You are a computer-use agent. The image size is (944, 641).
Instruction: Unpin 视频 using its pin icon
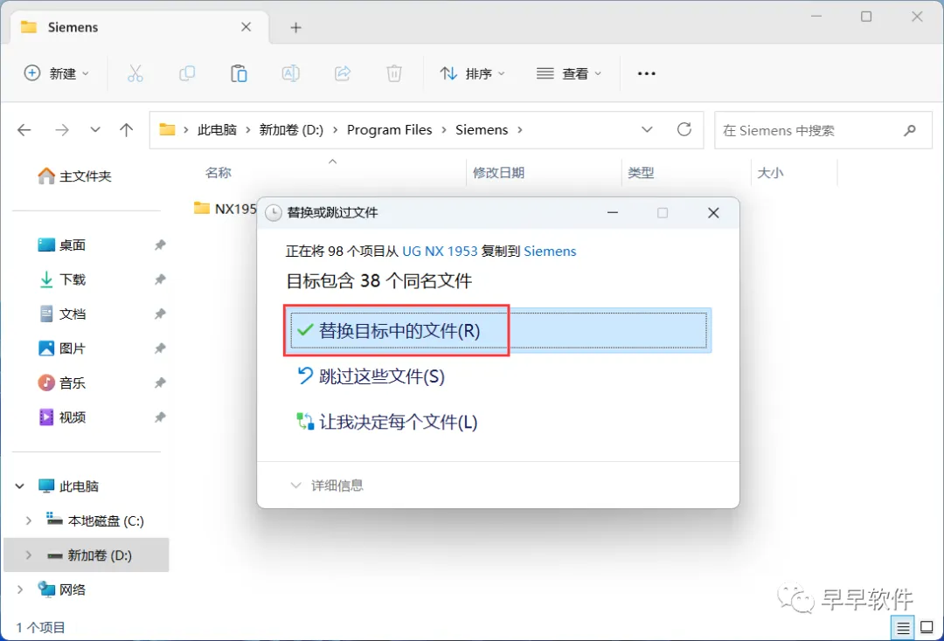[x=160, y=417]
